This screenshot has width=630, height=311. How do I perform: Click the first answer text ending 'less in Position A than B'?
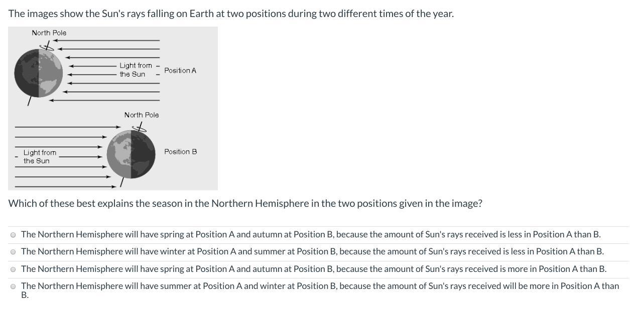[x=310, y=234]
